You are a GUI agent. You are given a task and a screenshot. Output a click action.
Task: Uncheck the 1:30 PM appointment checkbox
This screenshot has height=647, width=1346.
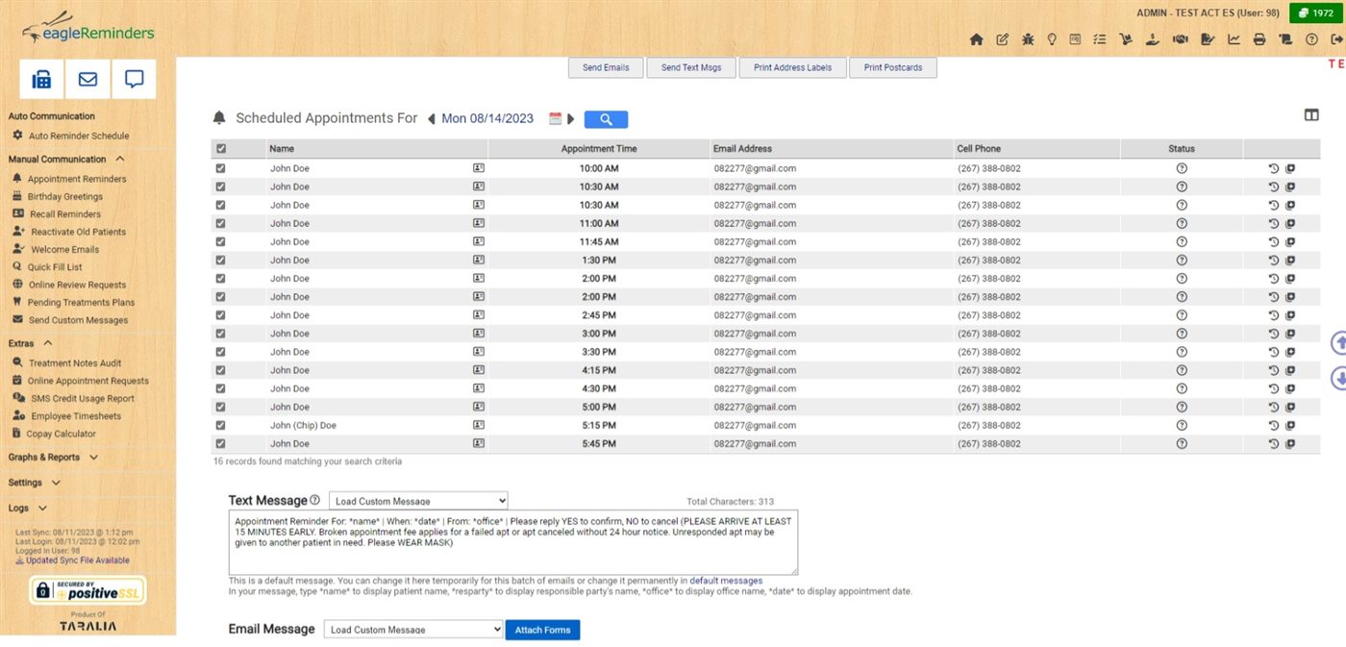[x=221, y=260]
